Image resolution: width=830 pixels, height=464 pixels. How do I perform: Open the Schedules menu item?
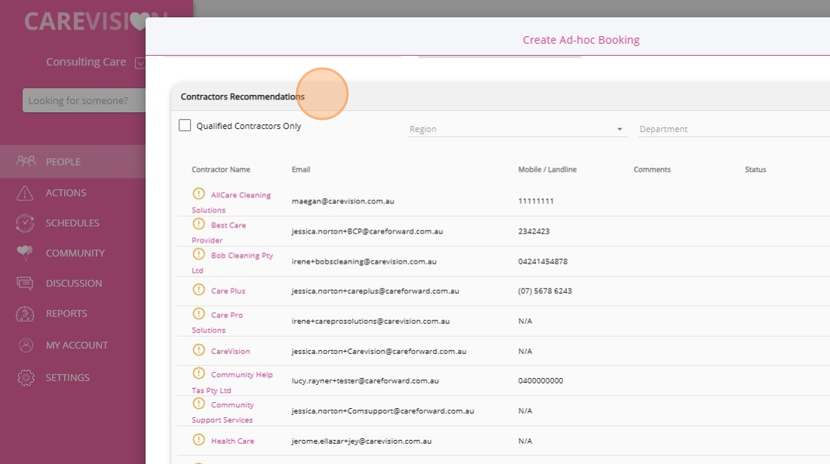pyautogui.click(x=72, y=223)
